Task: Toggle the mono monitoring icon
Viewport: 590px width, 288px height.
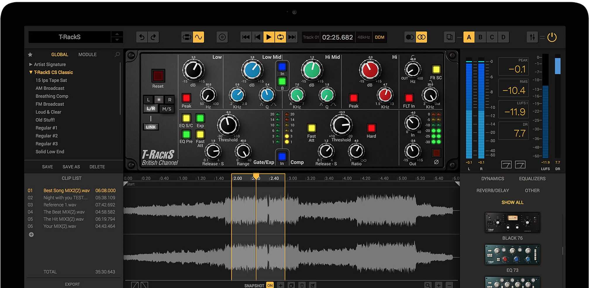Action: pyautogui.click(x=410, y=37)
